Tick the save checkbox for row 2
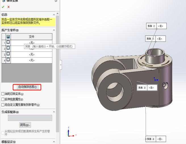 coord(8,48)
